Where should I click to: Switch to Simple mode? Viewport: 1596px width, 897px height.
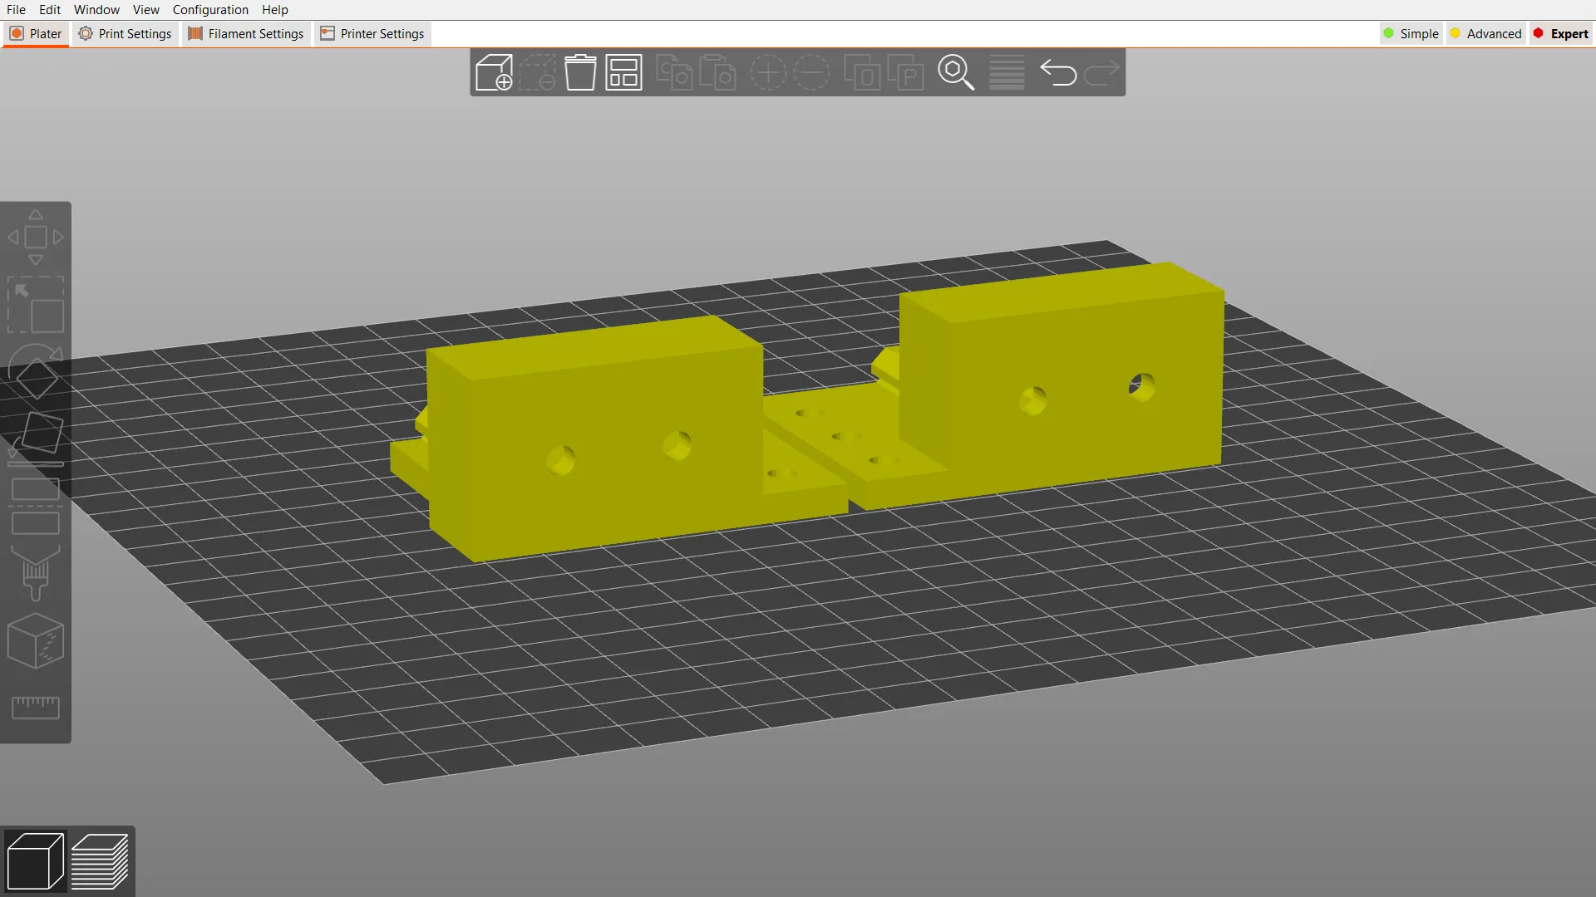(1411, 33)
